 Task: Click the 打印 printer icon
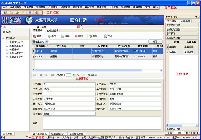pyautogui.click(x=105, y=36)
